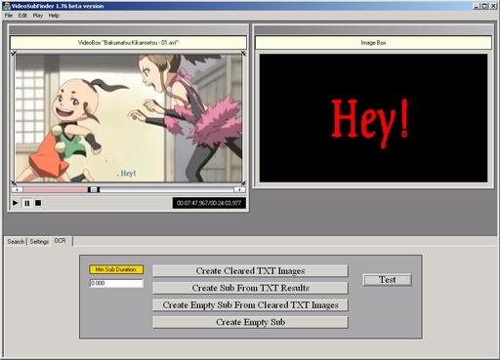Click the top-left crop marker on the video
Viewport: 500px width, 360px height.
click(x=14, y=54)
